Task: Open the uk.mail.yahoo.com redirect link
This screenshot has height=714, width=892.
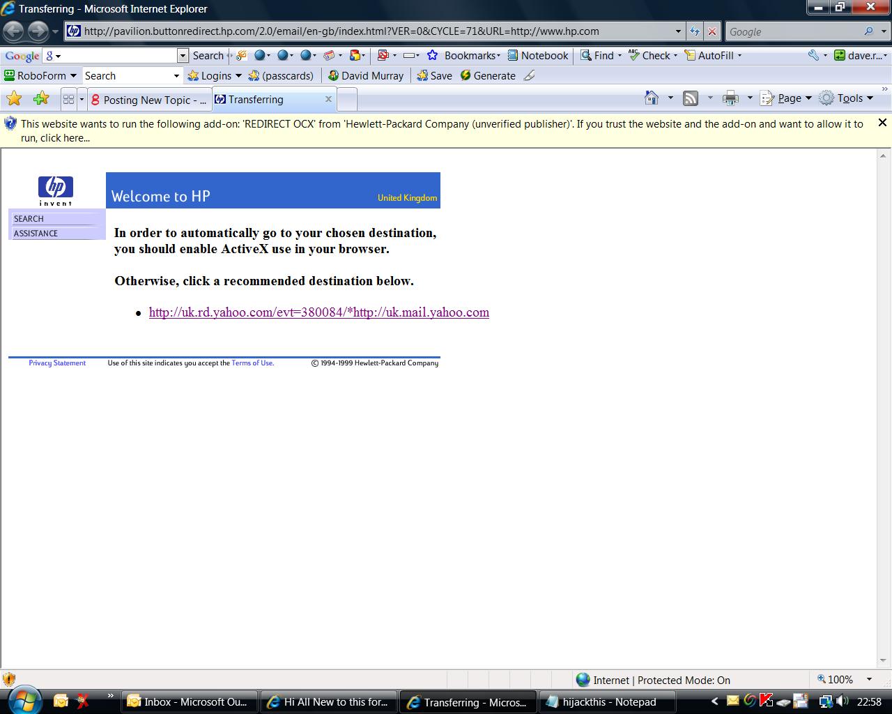Action: pos(319,312)
